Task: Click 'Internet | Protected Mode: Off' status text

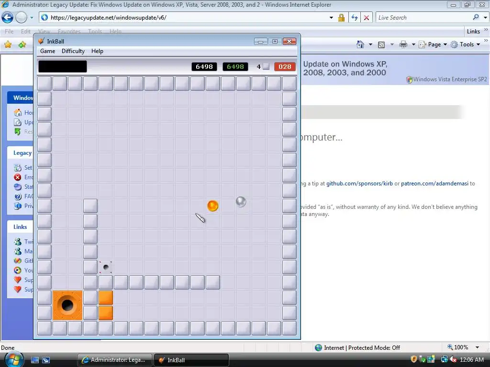Action: point(362,348)
